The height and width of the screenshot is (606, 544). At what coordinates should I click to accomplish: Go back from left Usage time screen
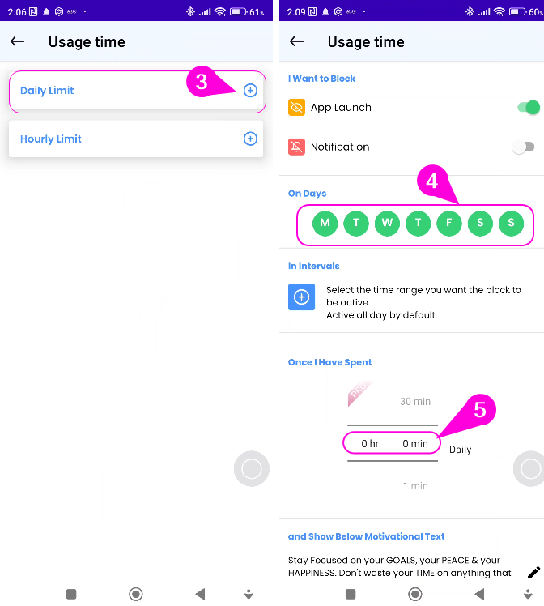(17, 41)
